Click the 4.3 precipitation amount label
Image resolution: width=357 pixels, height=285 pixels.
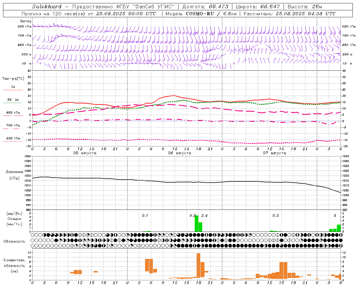pos(192,215)
